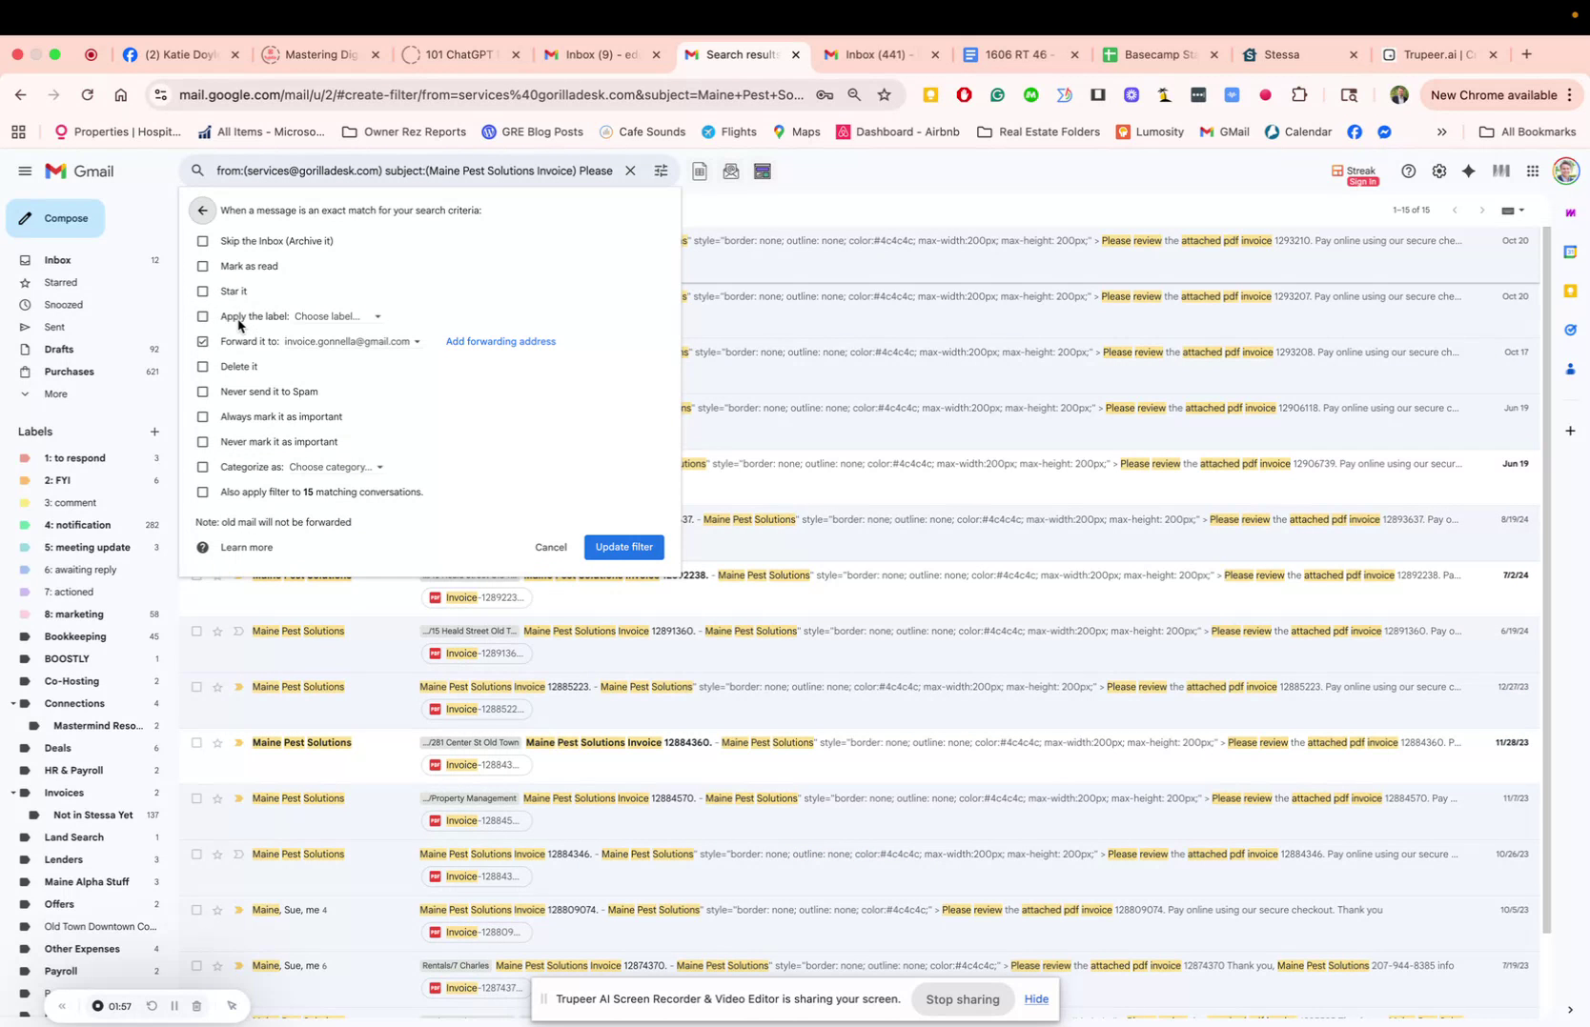The width and height of the screenshot is (1590, 1027).
Task: Click the Add forwarding address link
Action: [500, 341]
